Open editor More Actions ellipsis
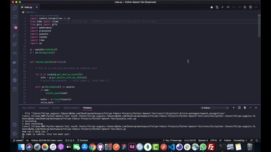The image size is (271, 152). point(256,7)
